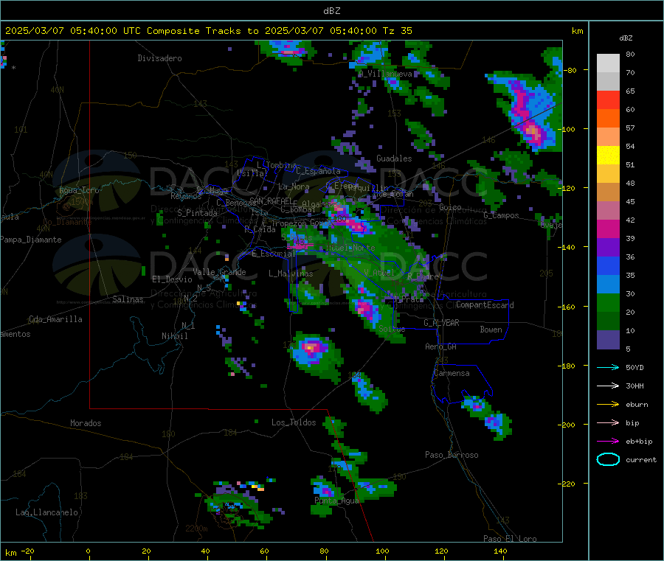Select the yellow 51–54 dBZ legend band
The height and width of the screenshot is (561, 664).
tap(608, 156)
